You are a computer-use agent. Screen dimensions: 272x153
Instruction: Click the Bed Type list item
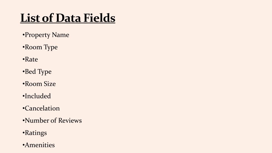37,72
